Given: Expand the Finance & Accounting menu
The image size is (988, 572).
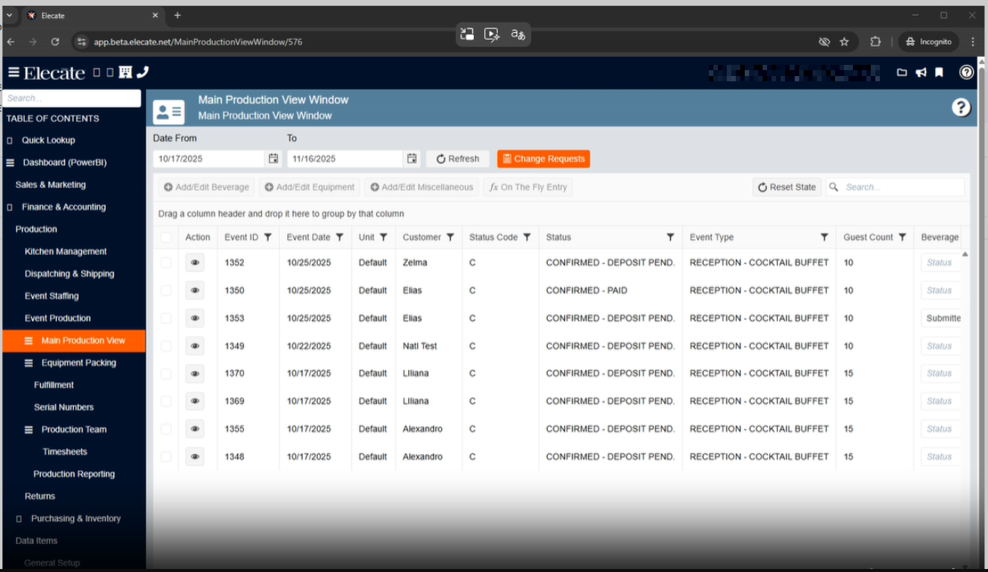Looking at the screenshot, I should tap(63, 207).
